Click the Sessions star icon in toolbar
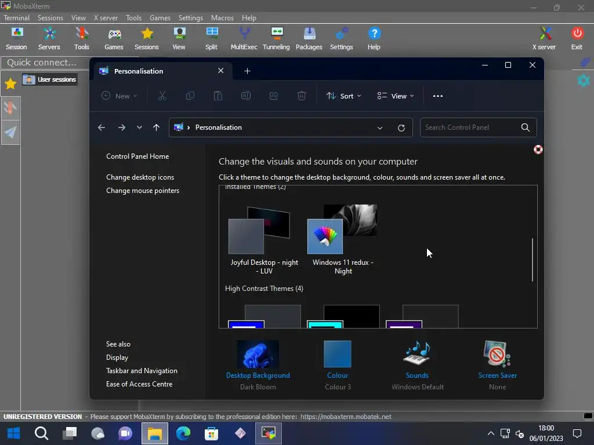The image size is (594, 445). tap(147, 39)
